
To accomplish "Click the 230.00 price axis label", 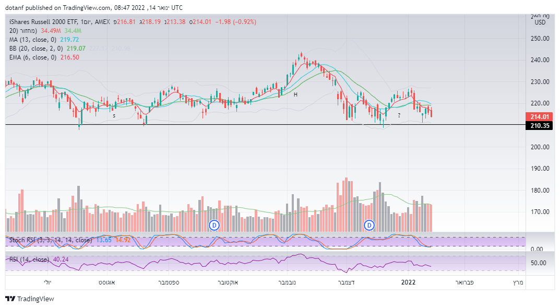I will click(x=540, y=82).
